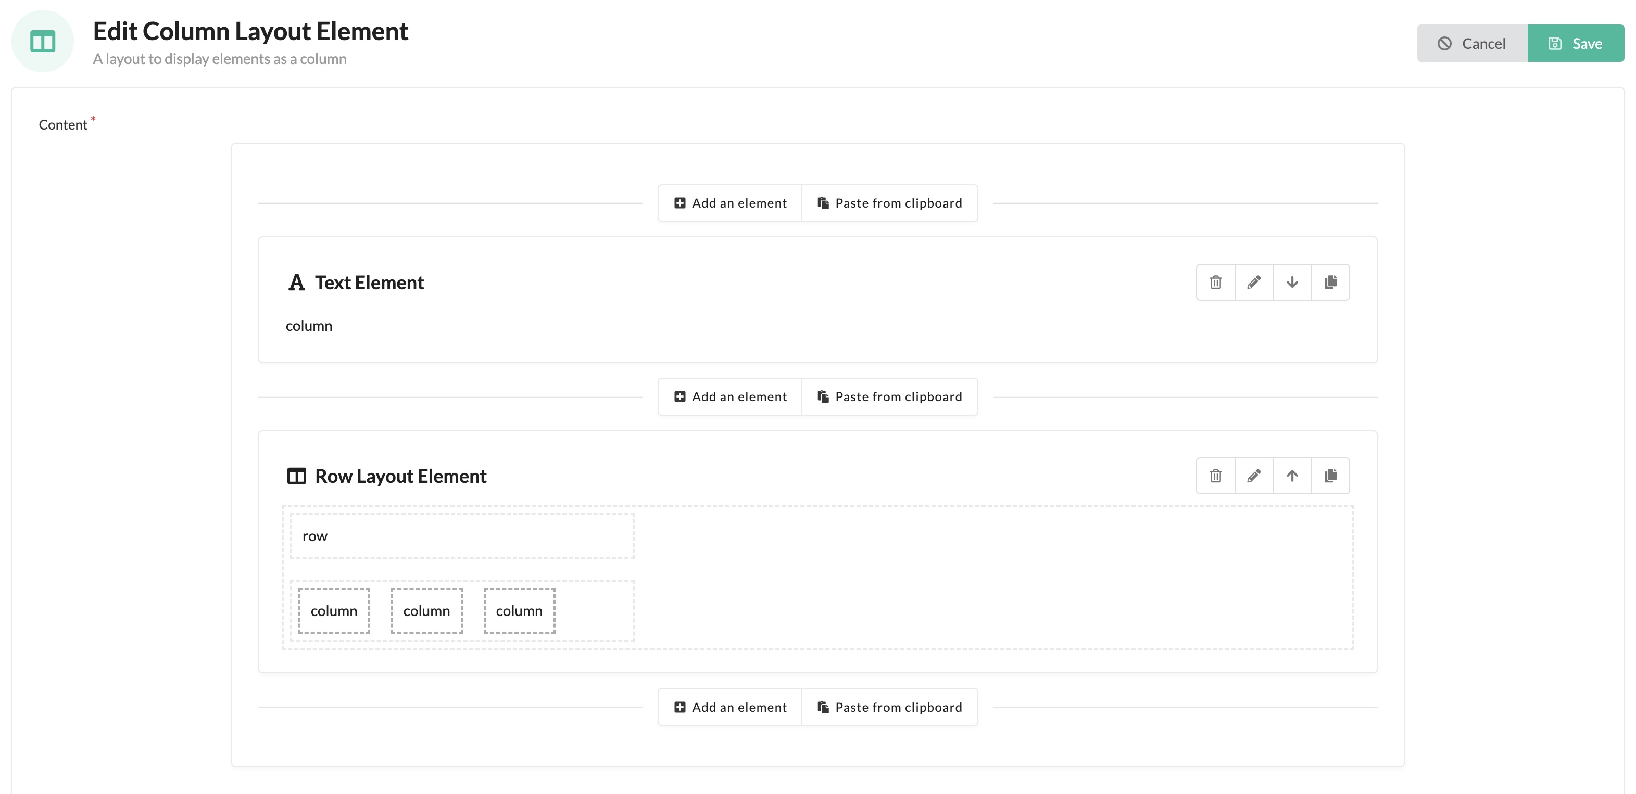Screen dimensions: 1636x794
Task: Click Add an element between Text and Row elements
Action: tap(729, 396)
